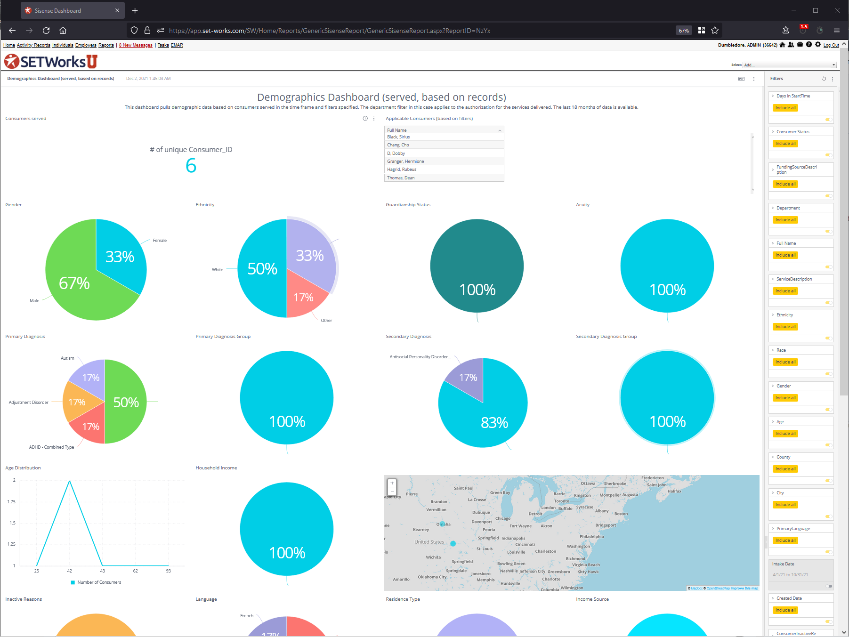
Task: Reset filters with the circular arrow icon
Action: [x=824, y=79]
